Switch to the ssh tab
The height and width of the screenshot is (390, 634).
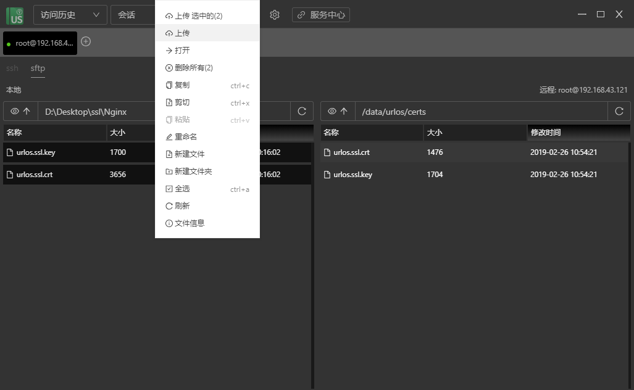[12, 68]
